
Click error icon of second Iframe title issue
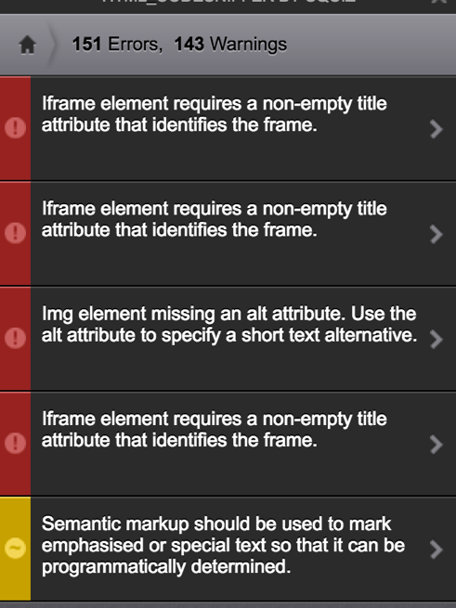[x=16, y=233]
